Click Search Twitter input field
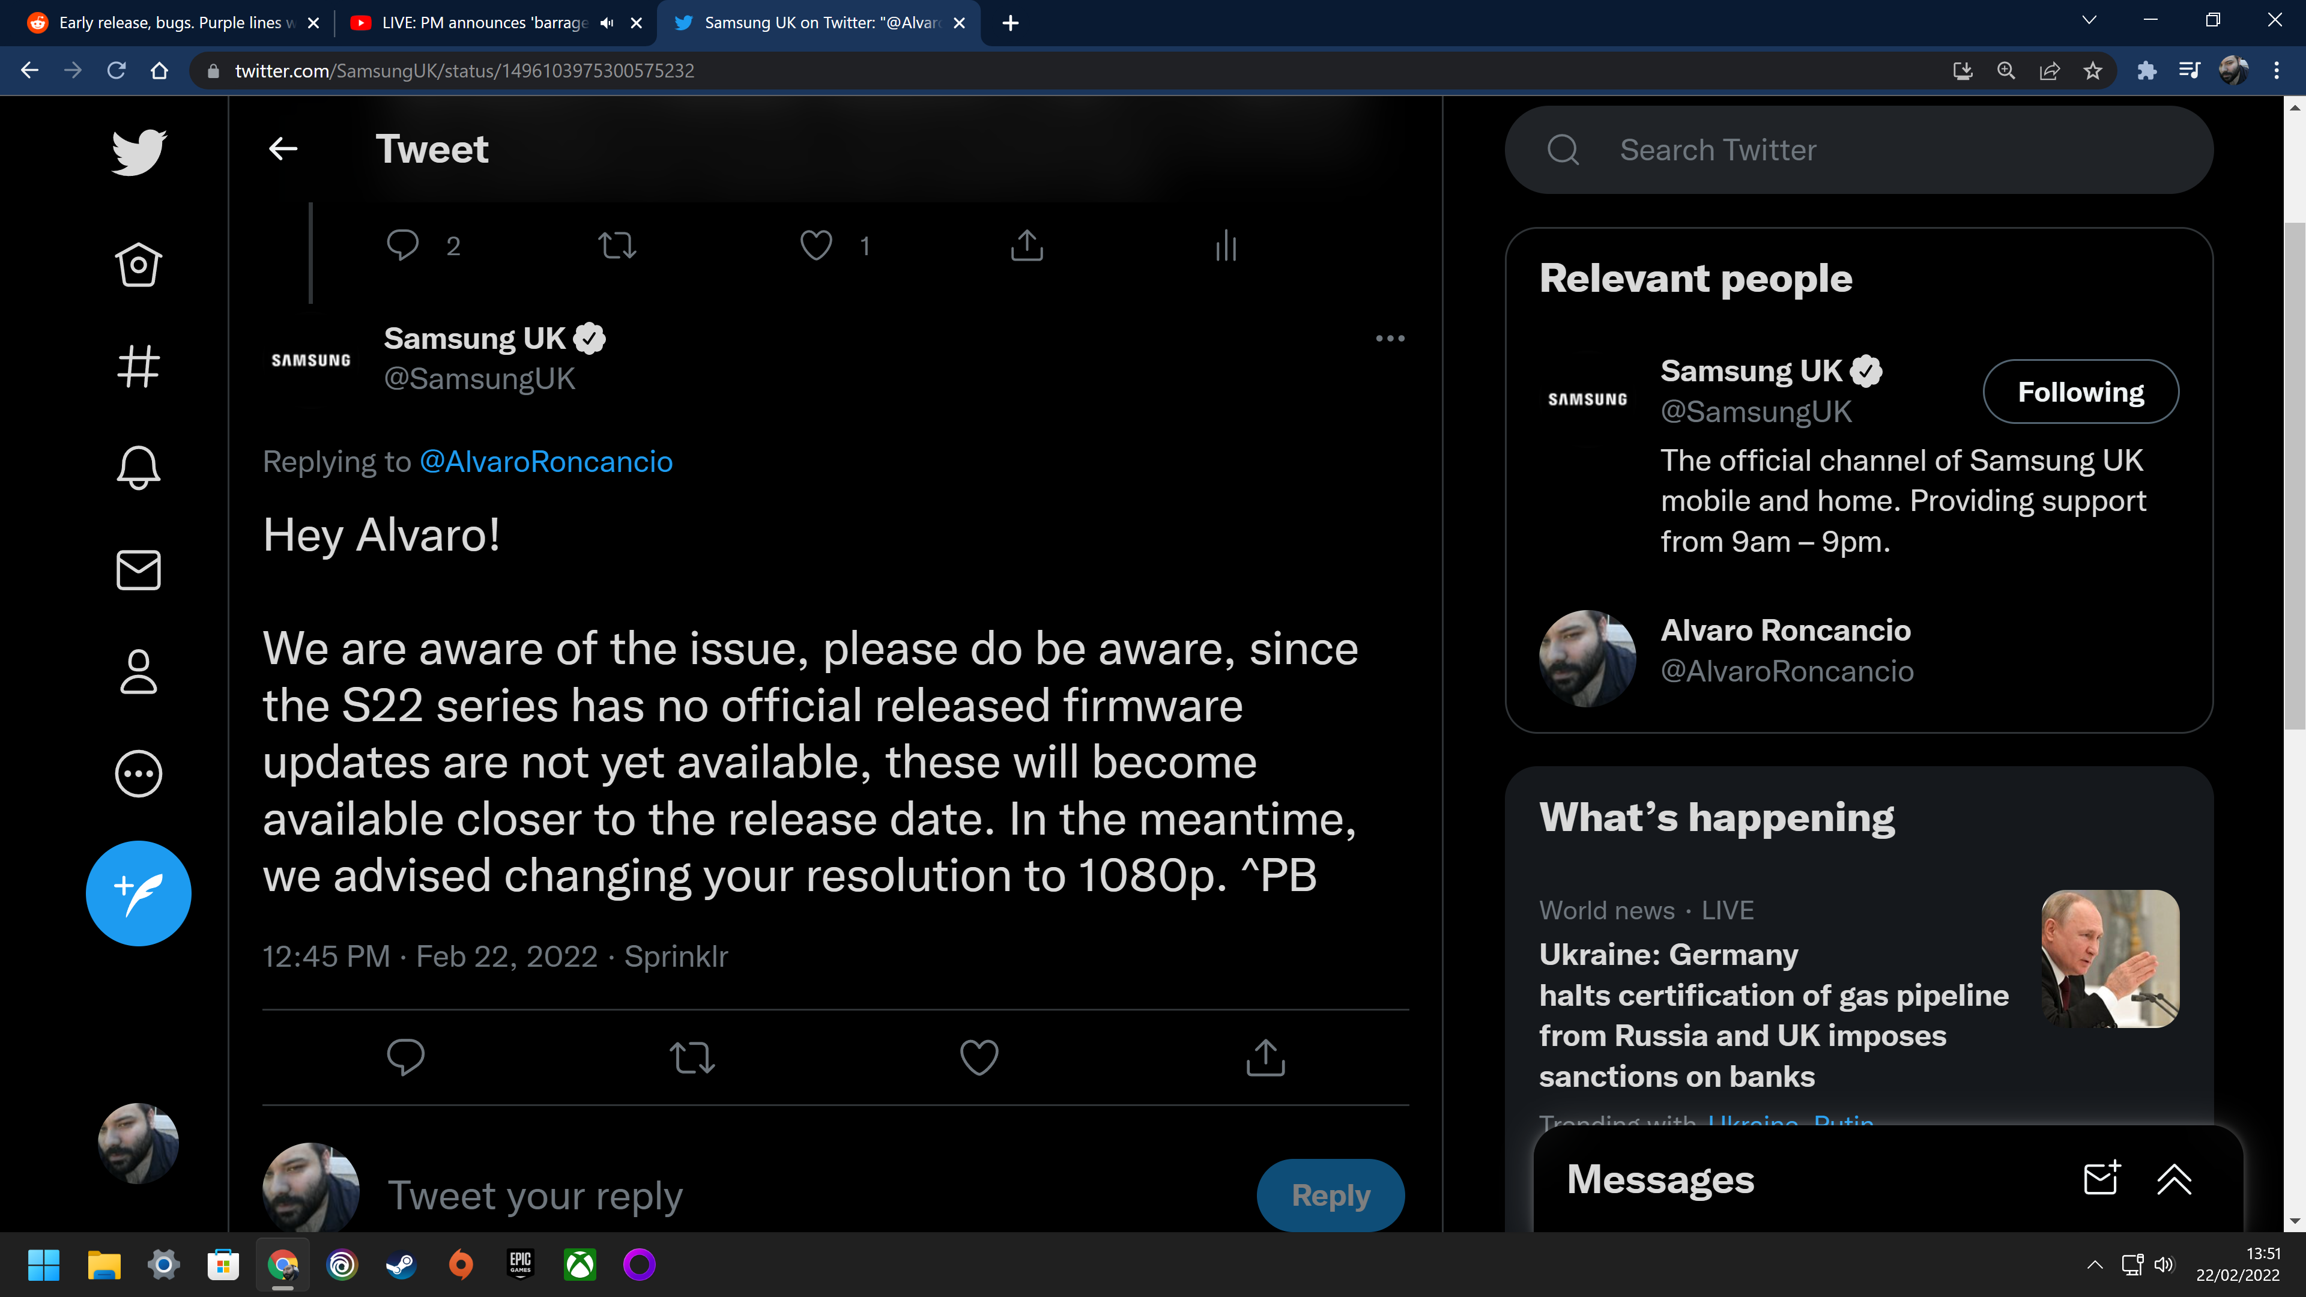 click(x=1859, y=150)
